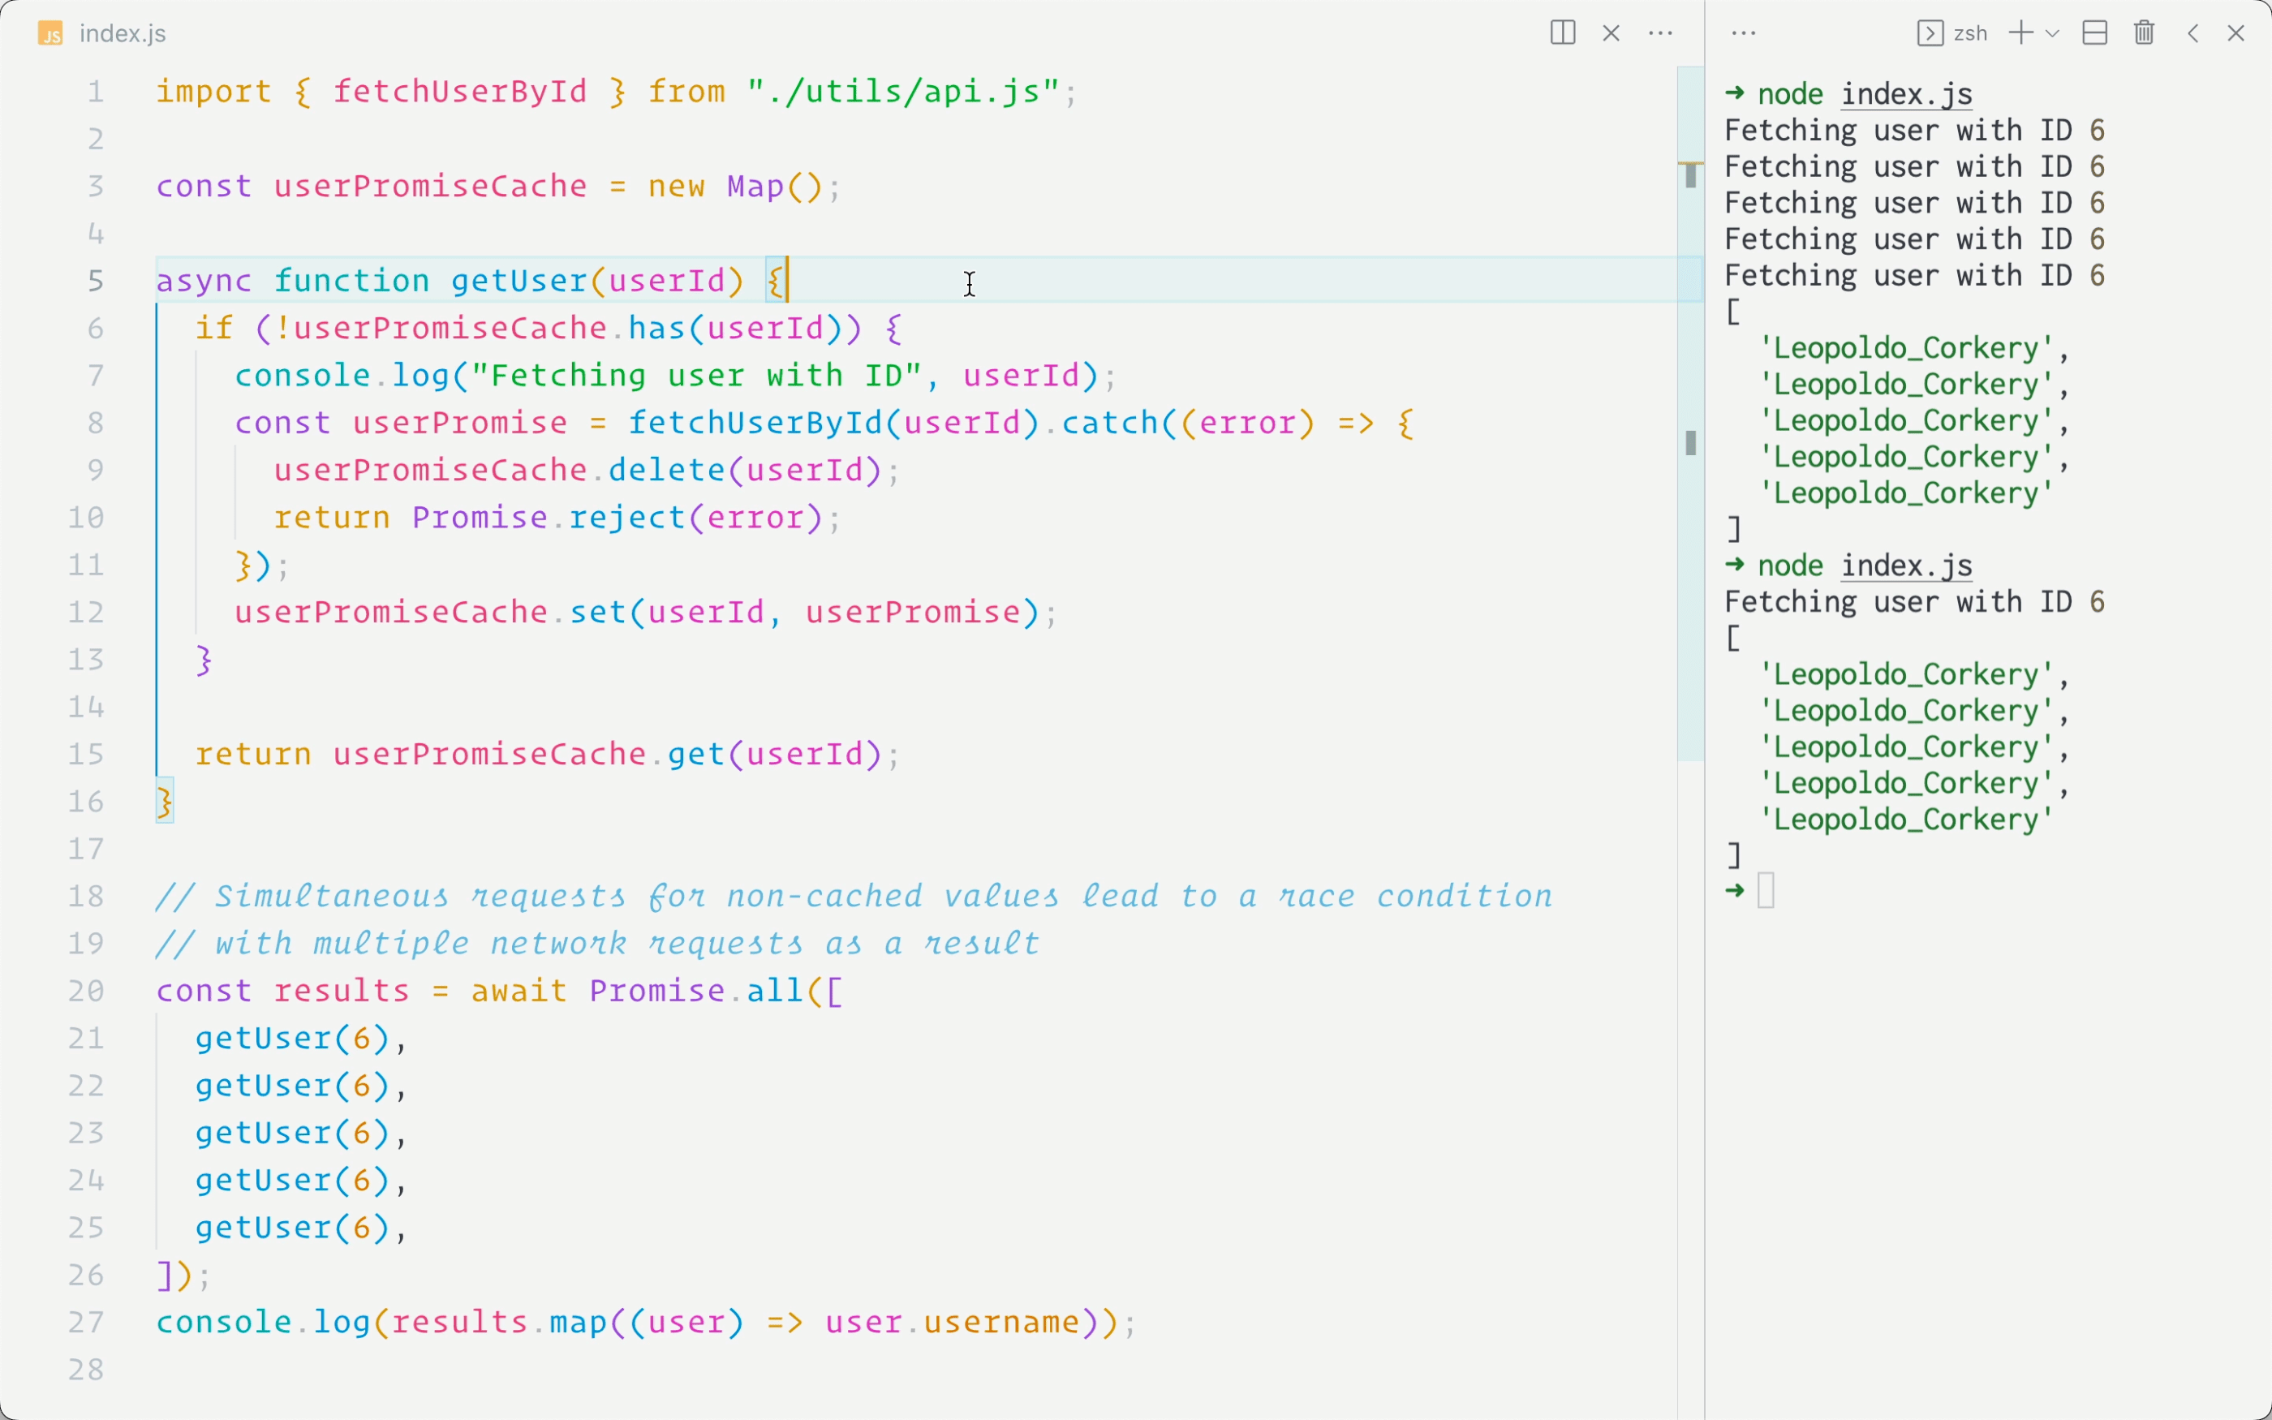Click "fetchUserById" in the import statement
This screenshot has width=2272, height=1420.
click(x=460, y=92)
